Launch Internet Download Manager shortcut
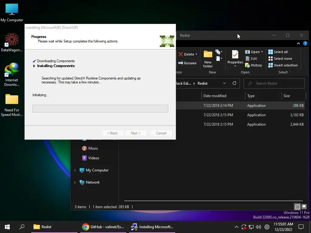Image resolution: width=311 pixels, height=233 pixels. click(x=12, y=74)
